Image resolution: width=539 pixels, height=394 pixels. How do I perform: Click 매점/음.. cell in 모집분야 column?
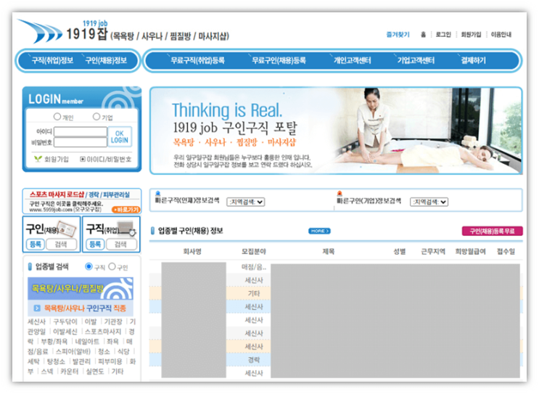click(254, 267)
